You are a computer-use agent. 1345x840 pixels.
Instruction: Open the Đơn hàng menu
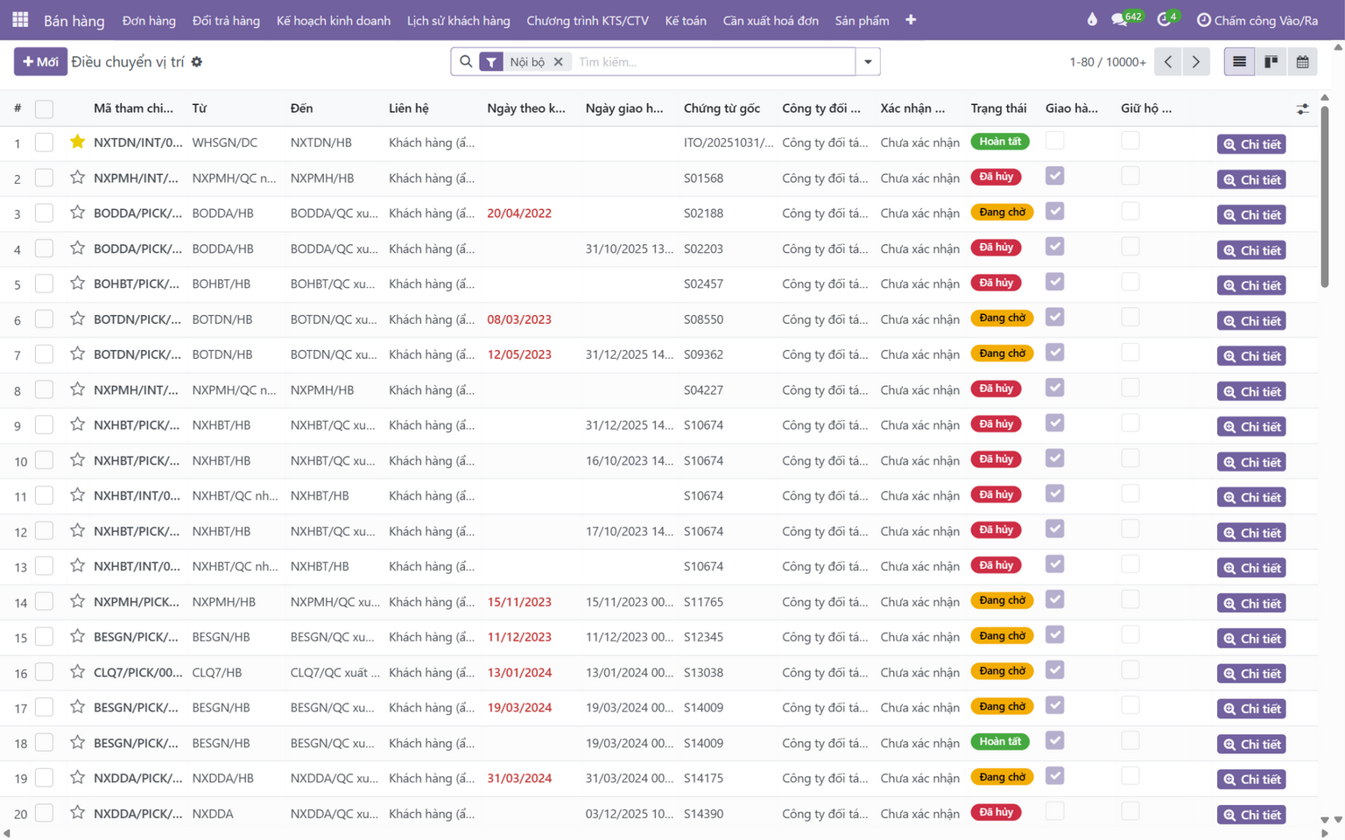[x=149, y=20]
